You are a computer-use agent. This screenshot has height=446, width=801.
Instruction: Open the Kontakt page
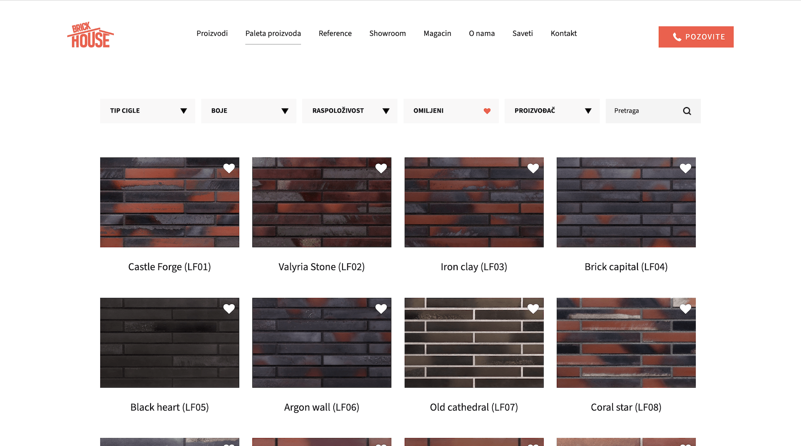click(x=564, y=33)
